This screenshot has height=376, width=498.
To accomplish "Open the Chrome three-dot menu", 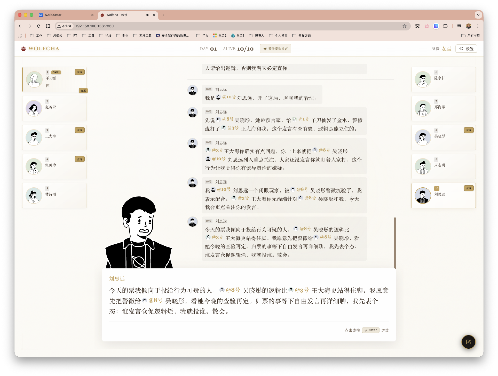I will pyautogui.click(x=478, y=26).
